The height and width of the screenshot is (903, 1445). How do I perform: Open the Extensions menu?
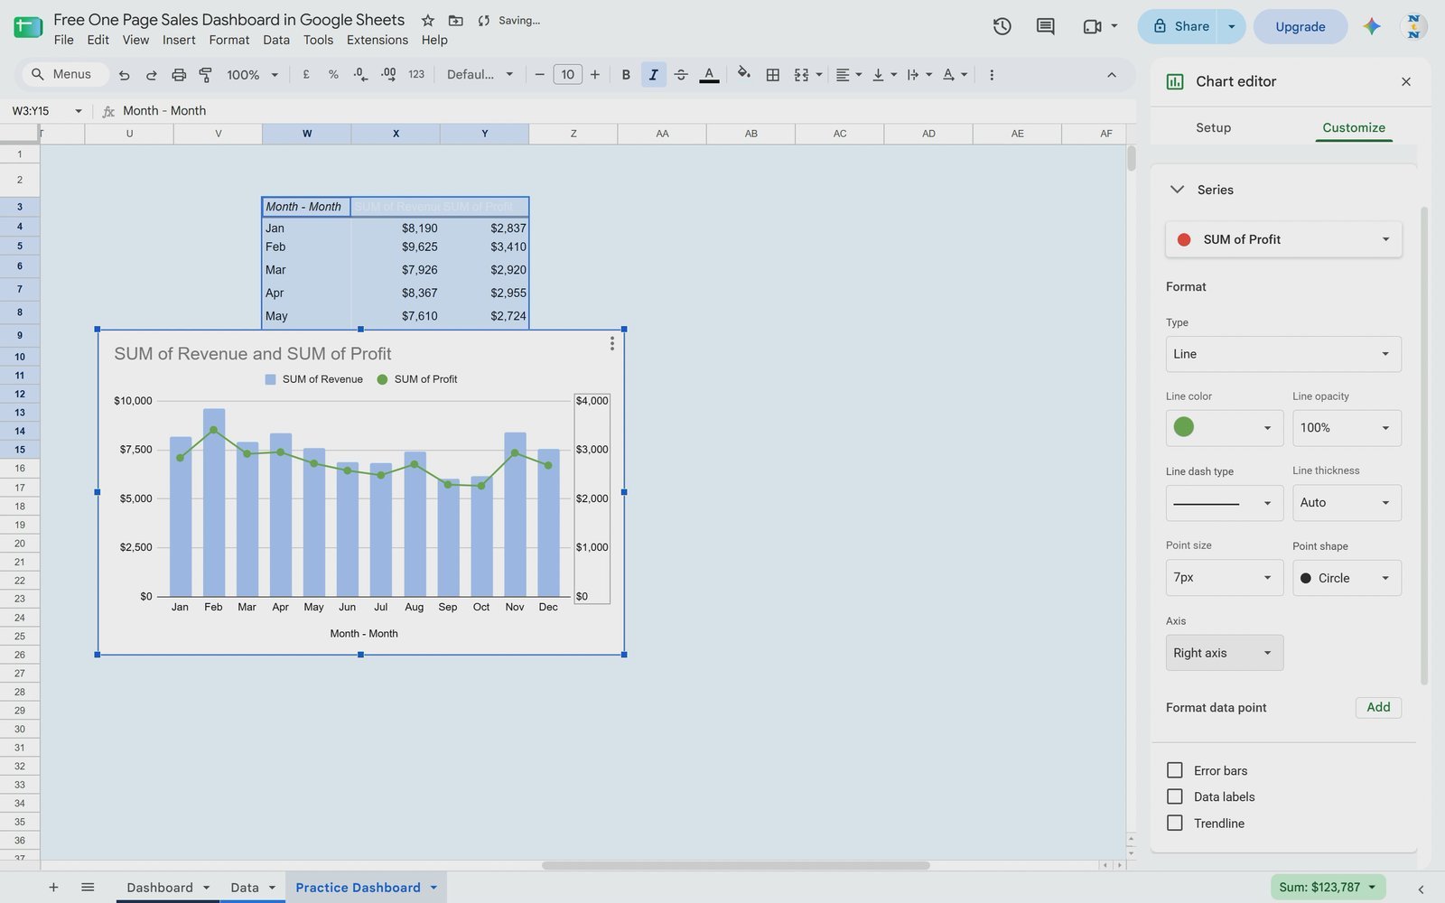(x=377, y=40)
